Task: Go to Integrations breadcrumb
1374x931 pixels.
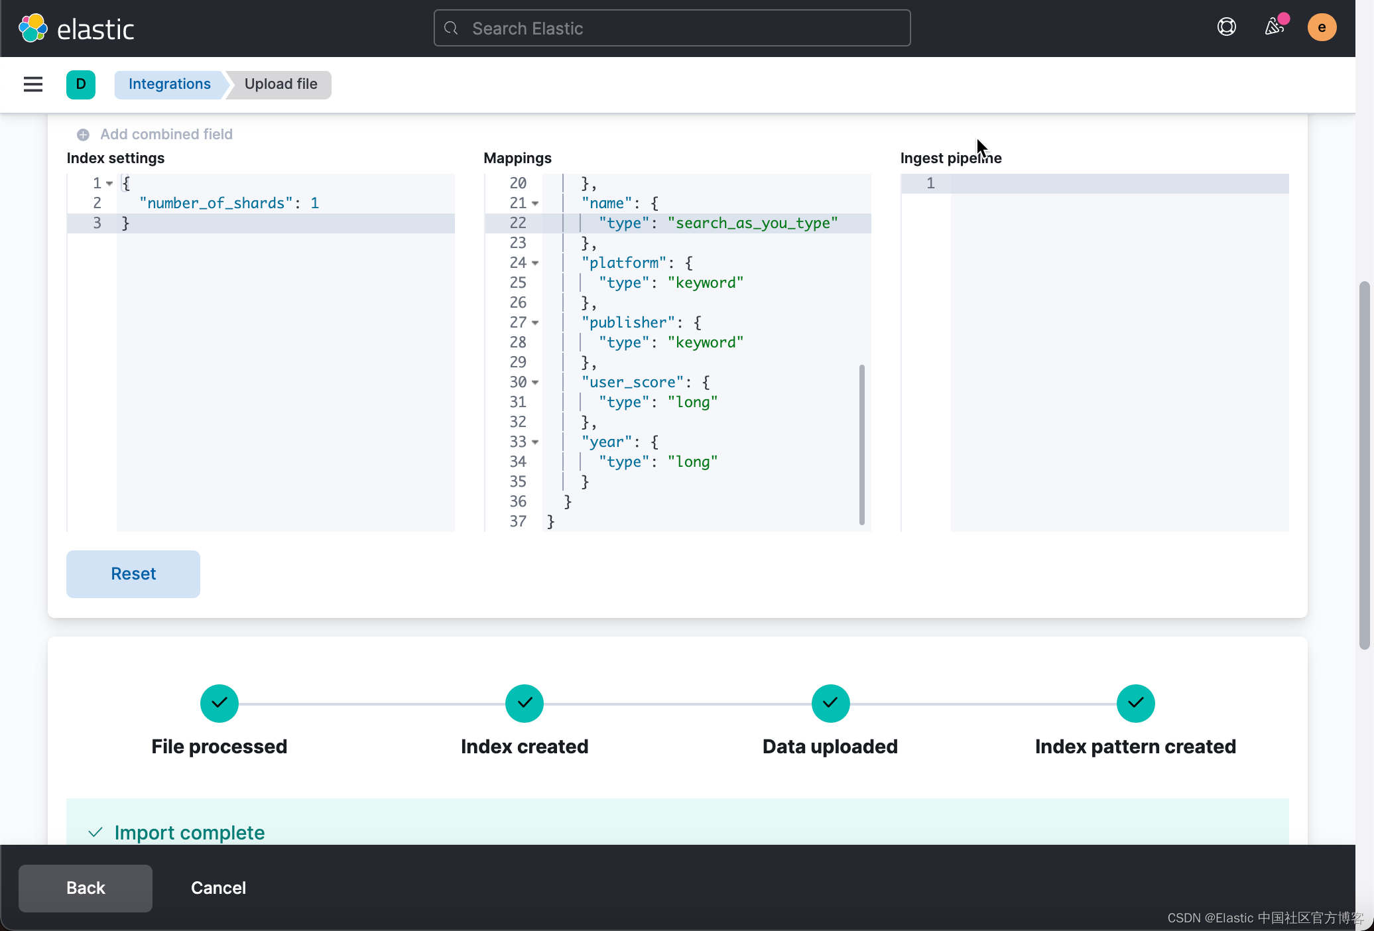Action: pyautogui.click(x=169, y=84)
